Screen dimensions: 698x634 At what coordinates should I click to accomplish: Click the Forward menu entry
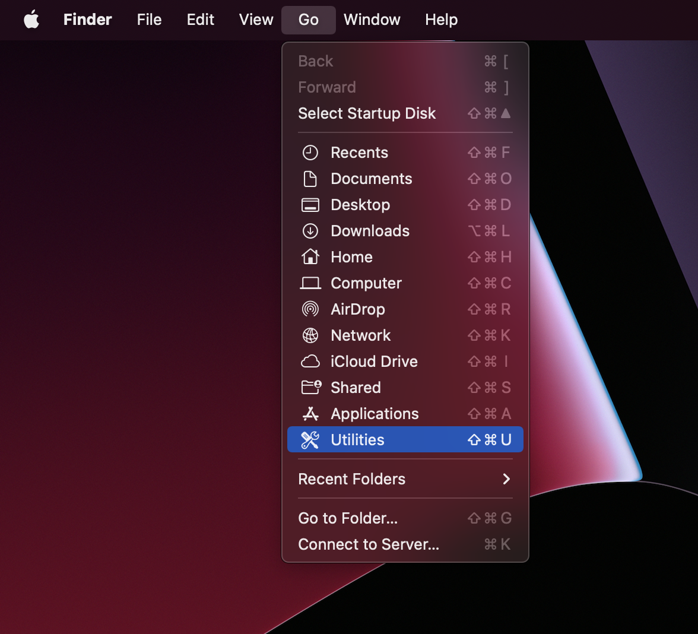pos(405,87)
